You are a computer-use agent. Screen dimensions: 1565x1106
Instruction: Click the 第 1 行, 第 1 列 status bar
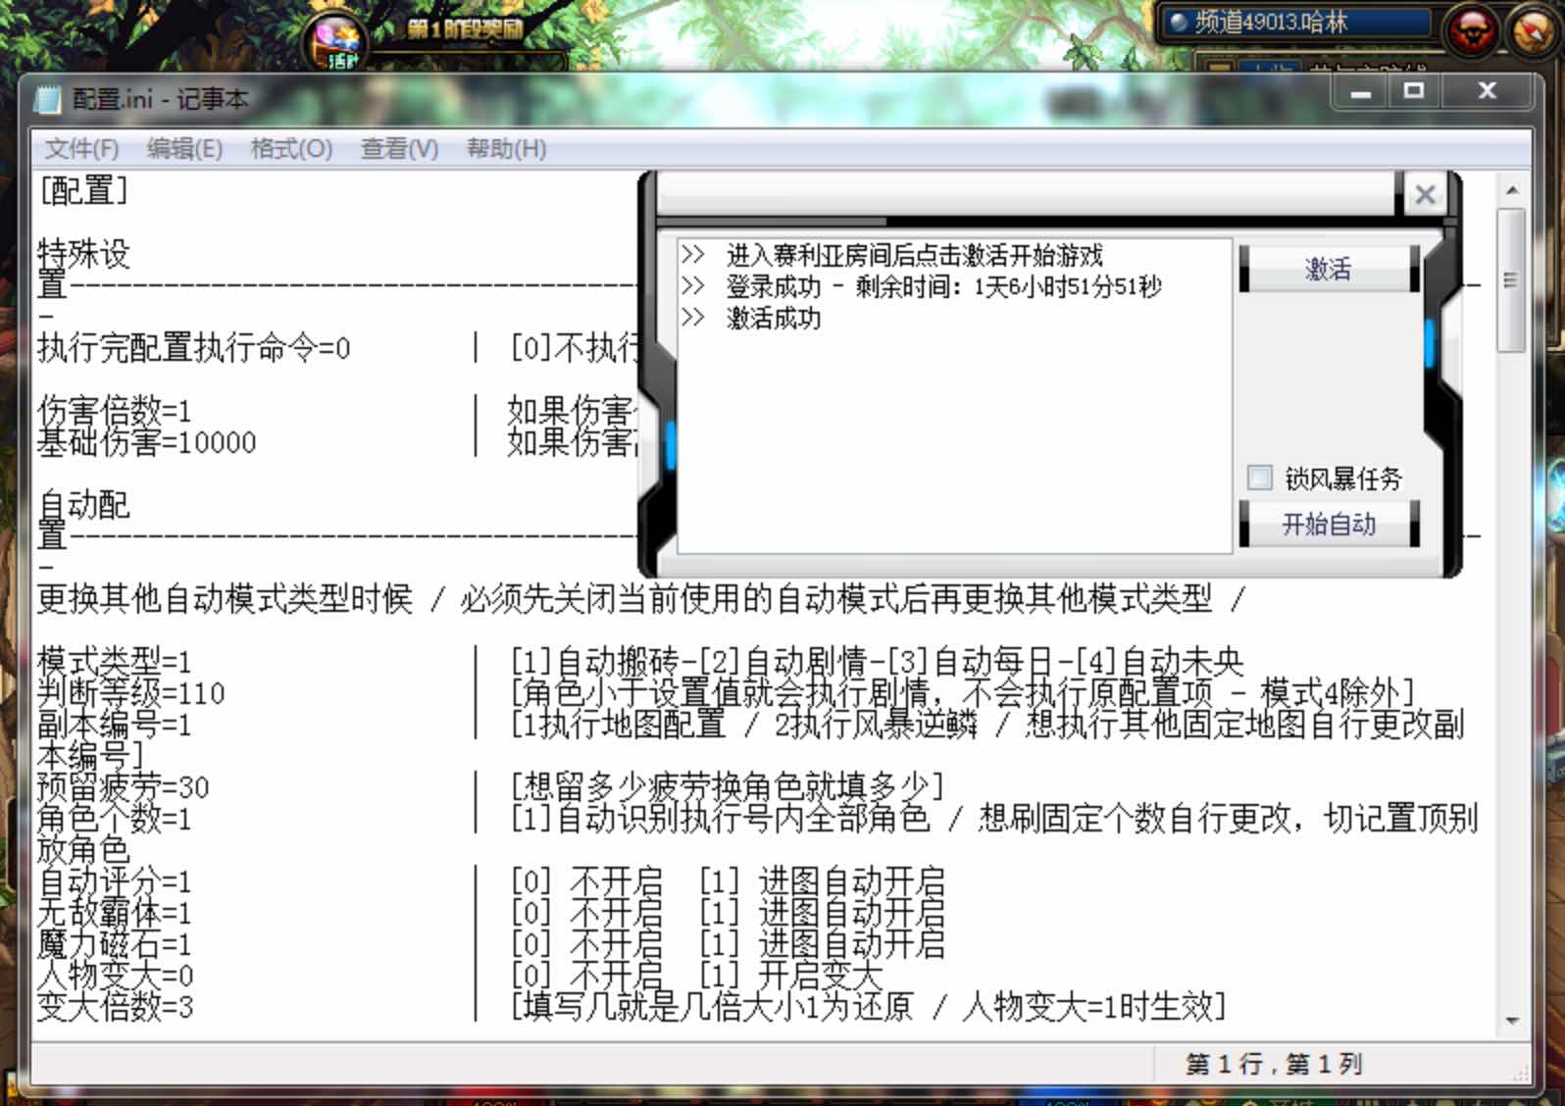pyautogui.click(x=1274, y=1064)
